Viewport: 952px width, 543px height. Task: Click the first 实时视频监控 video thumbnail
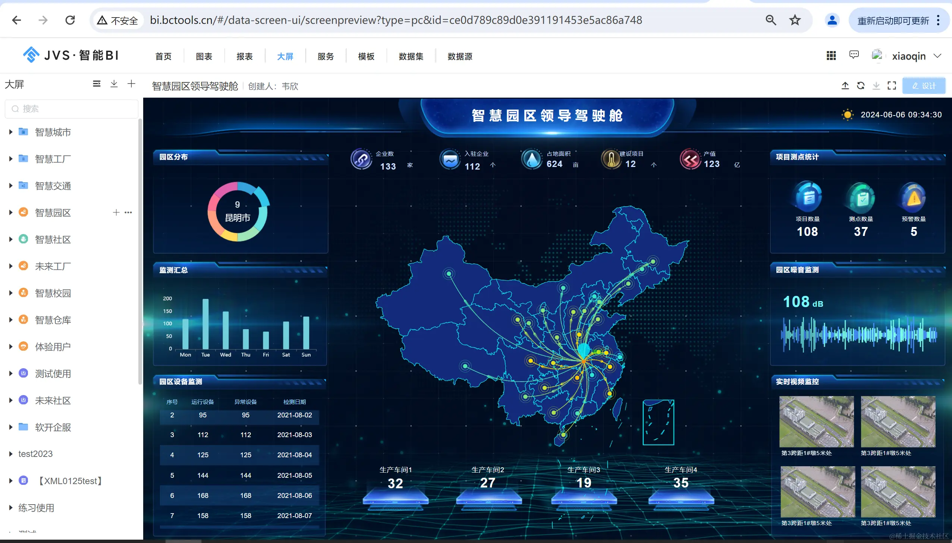click(816, 422)
